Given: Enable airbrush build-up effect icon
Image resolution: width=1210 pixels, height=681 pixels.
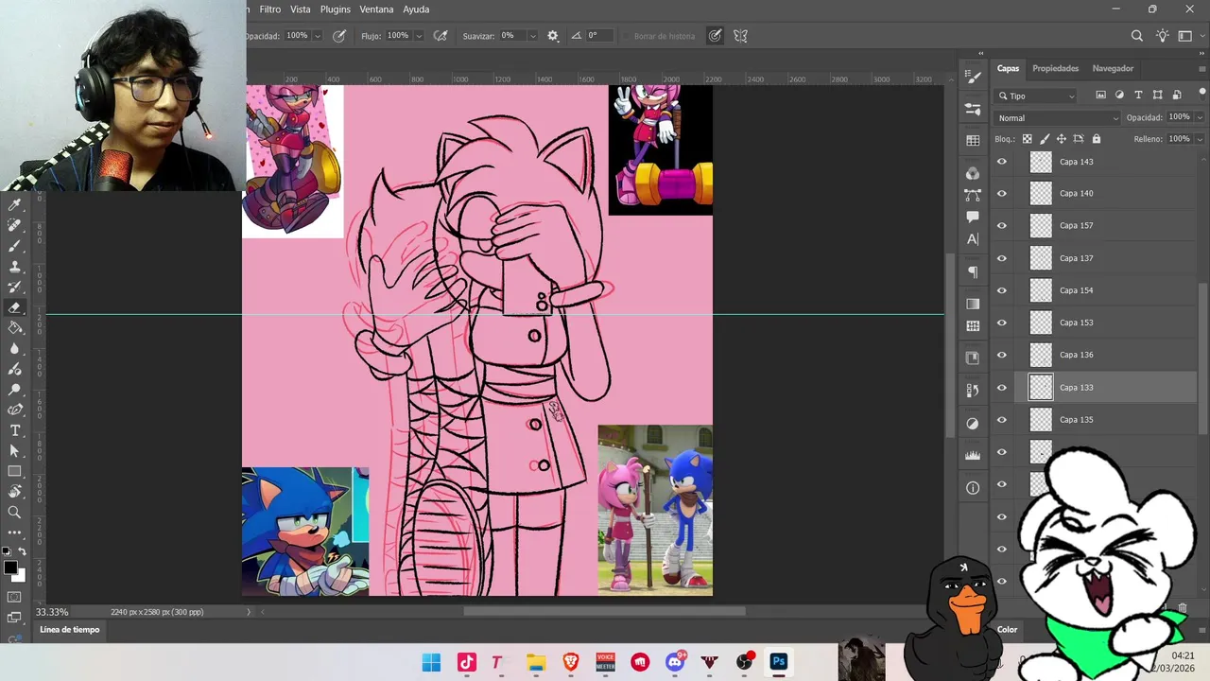Looking at the screenshot, I should [x=441, y=36].
